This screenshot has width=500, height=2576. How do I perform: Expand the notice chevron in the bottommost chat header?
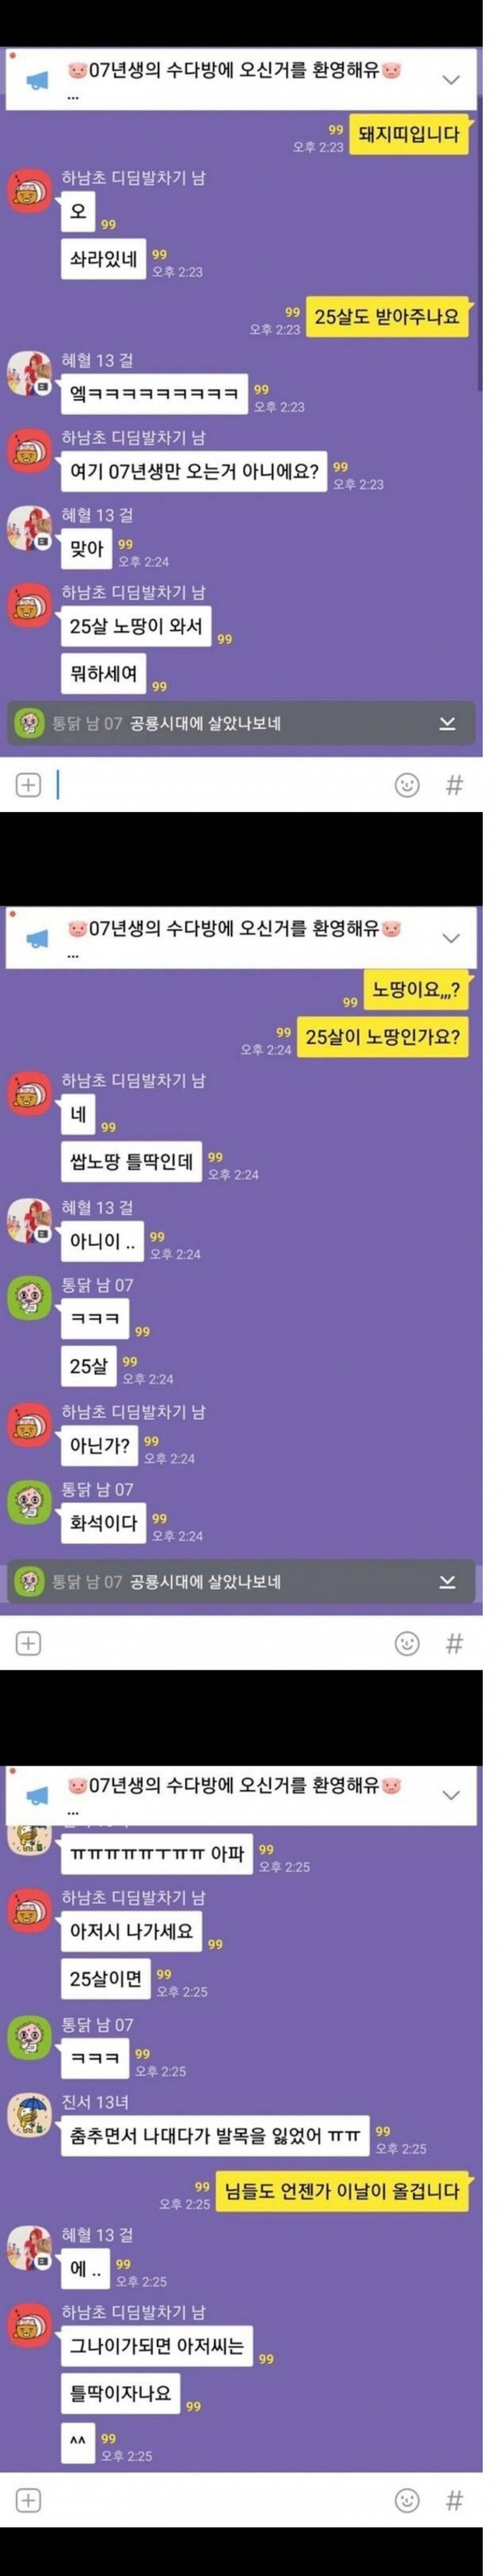[451, 1795]
